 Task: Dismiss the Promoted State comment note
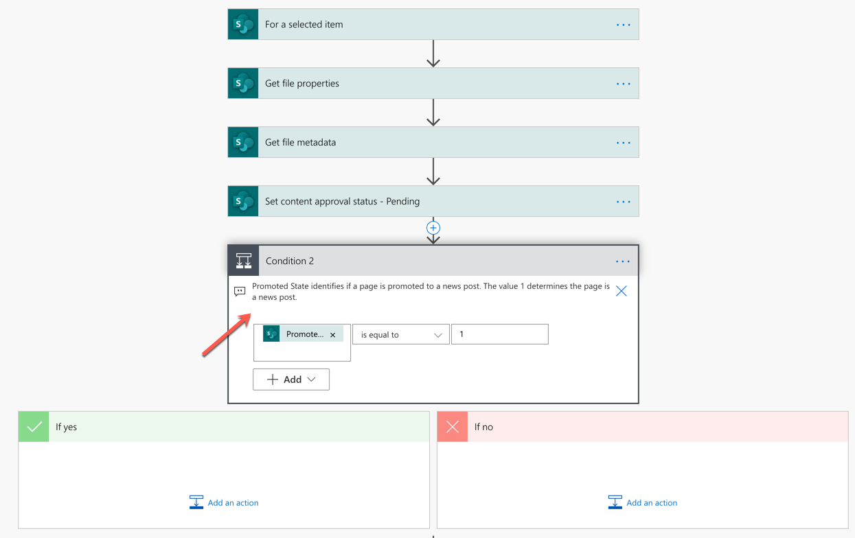(622, 291)
